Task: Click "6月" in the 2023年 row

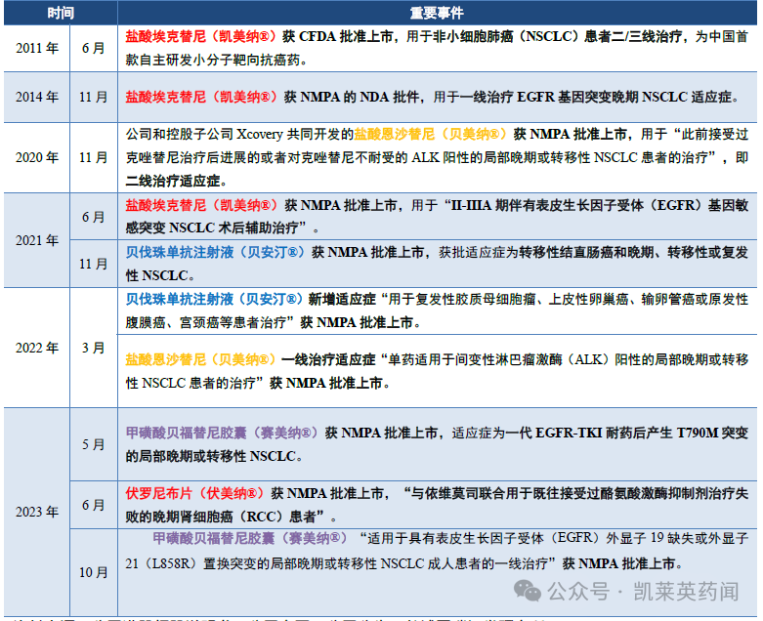Action: pos(94,505)
